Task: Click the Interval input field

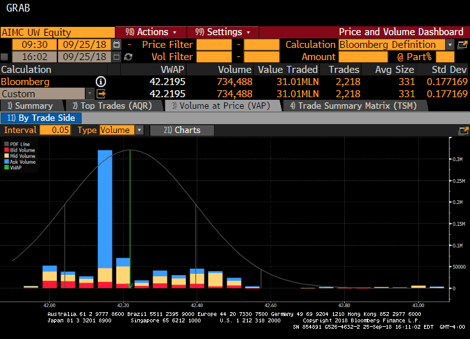Action: pos(56,130)
